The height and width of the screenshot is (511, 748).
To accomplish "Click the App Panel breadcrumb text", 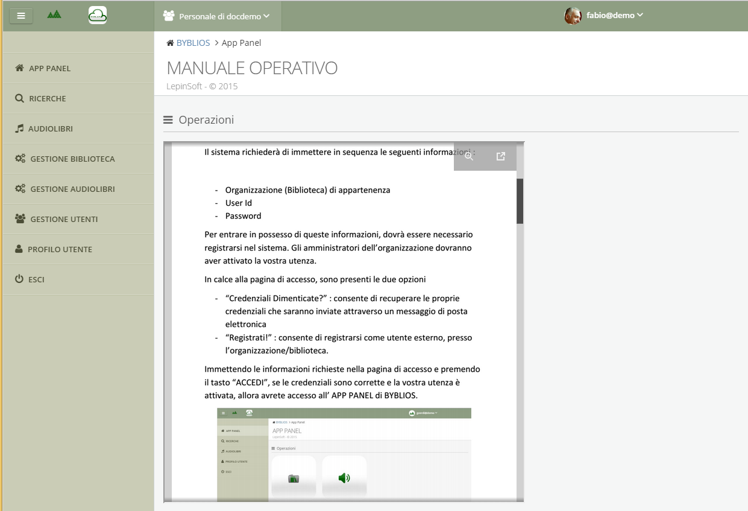I will tap(241, 43).
